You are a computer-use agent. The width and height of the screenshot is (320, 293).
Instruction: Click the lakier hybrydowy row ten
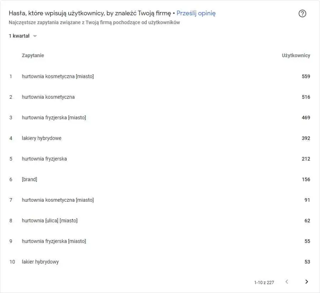point(160,262)
